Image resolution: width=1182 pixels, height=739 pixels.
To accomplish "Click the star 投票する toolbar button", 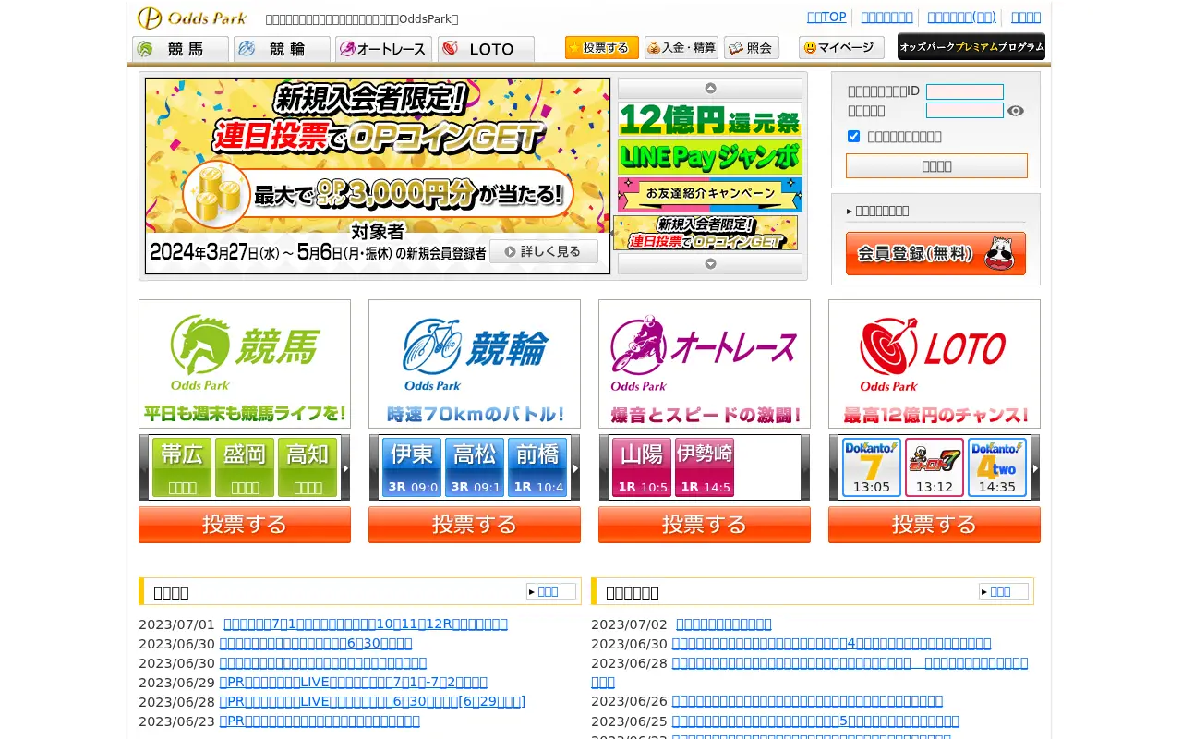I will (602, 48).
